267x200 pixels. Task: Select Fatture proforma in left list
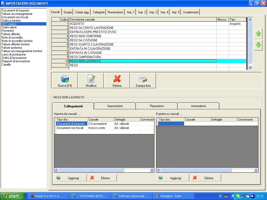(x=11, y=48)
